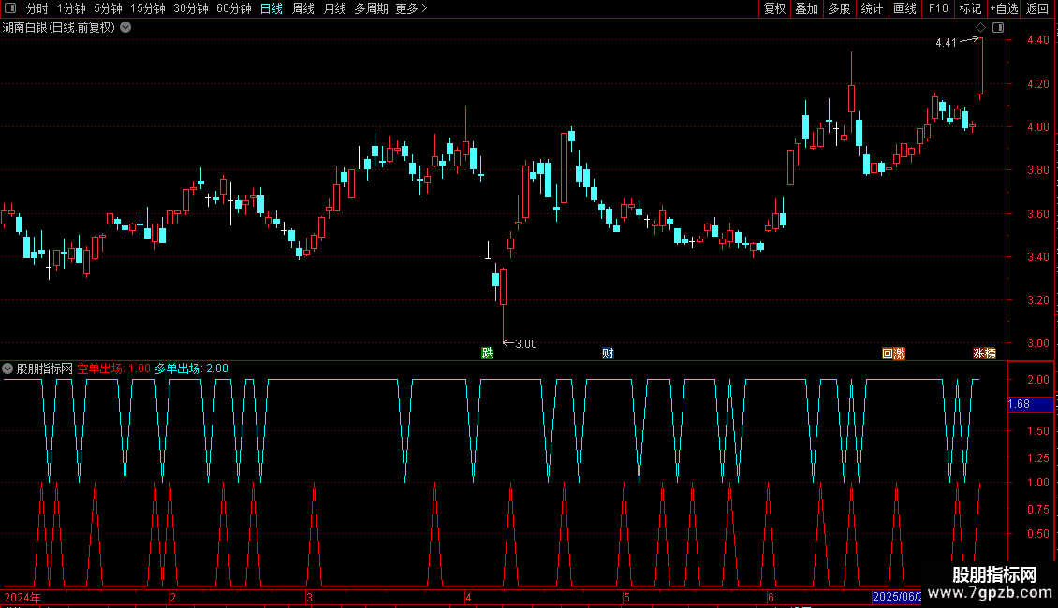Open the 湖南白银 chart title dropdown arrow
This screenshot has height=608, width=1058.
point(125,28)
